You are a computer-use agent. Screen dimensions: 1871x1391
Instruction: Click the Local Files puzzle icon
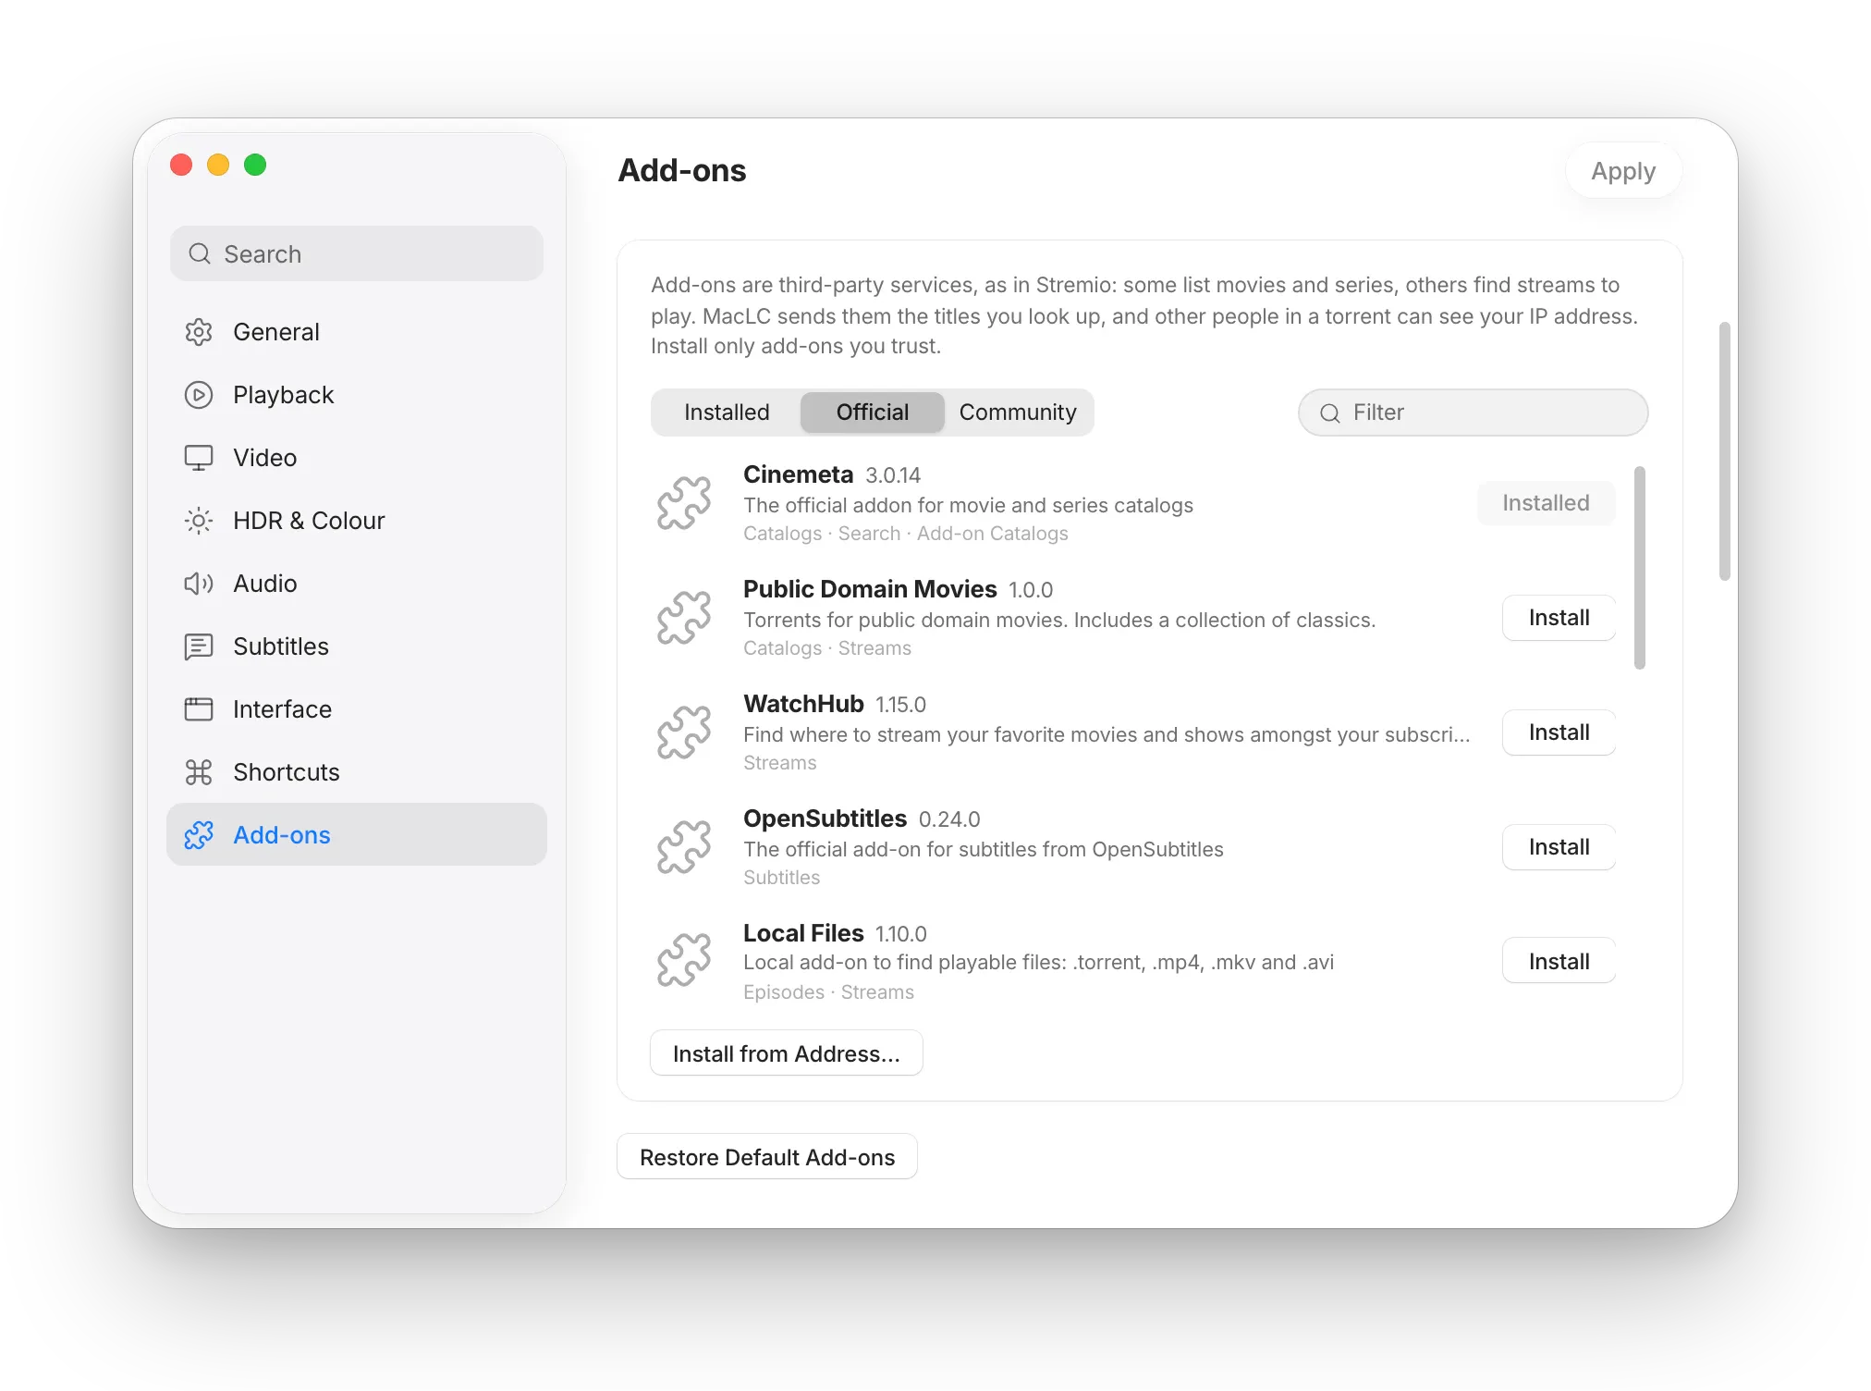point(684,960)
